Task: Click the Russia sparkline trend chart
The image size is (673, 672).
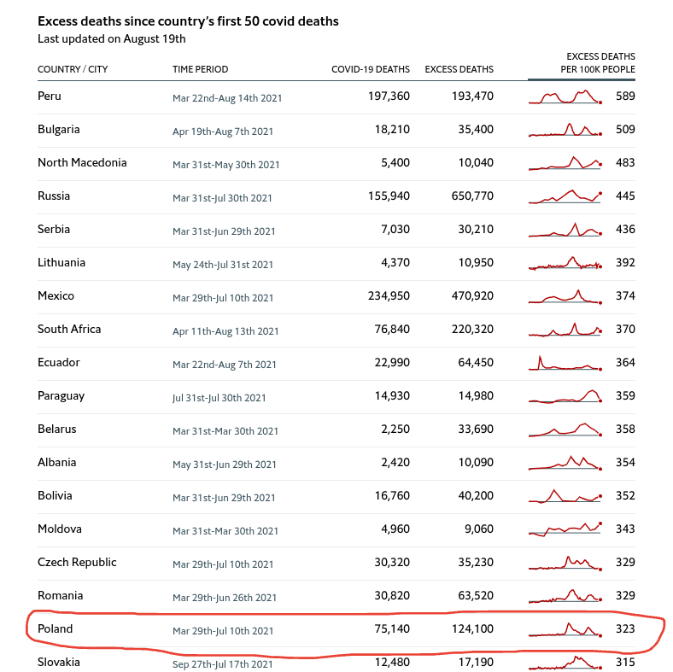Action: pyautogui.click(x=565, y=196)
